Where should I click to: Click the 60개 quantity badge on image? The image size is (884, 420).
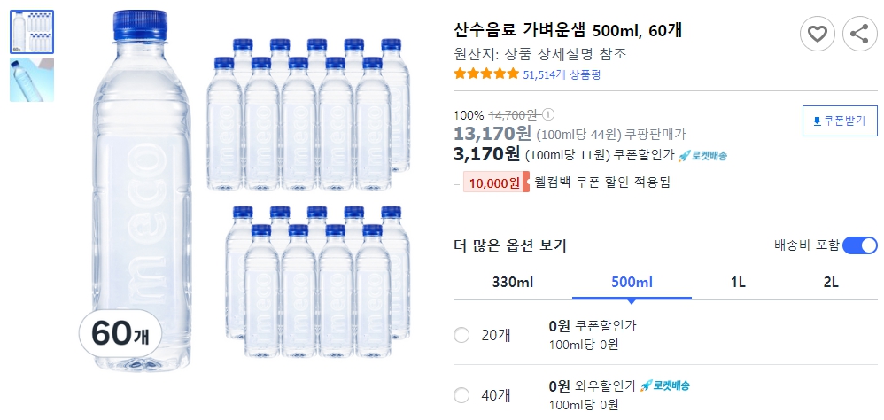pos(120,334)
